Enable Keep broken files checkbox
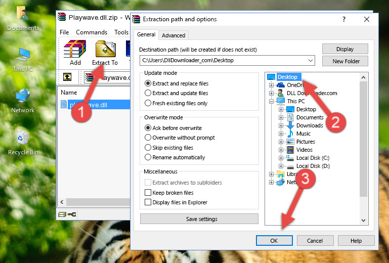 click(x=148, y=193)
